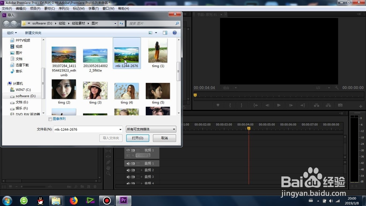Show the preview pane in dialog
The width and height of the screenshot is (366, 206).
[165, 33]
